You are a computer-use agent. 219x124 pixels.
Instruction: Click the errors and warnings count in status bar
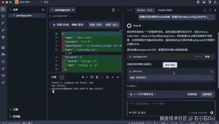[x=28, y=123]
